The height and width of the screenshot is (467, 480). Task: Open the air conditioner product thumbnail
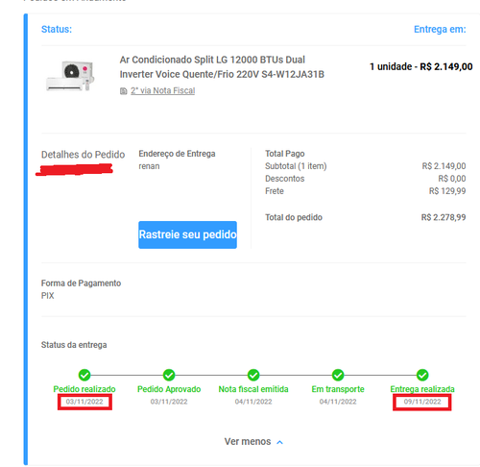point(70,76)
